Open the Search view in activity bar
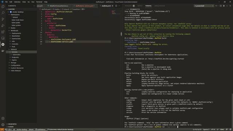Image resolution: width=233 pixels, height=131 pixels. [3, 13]
